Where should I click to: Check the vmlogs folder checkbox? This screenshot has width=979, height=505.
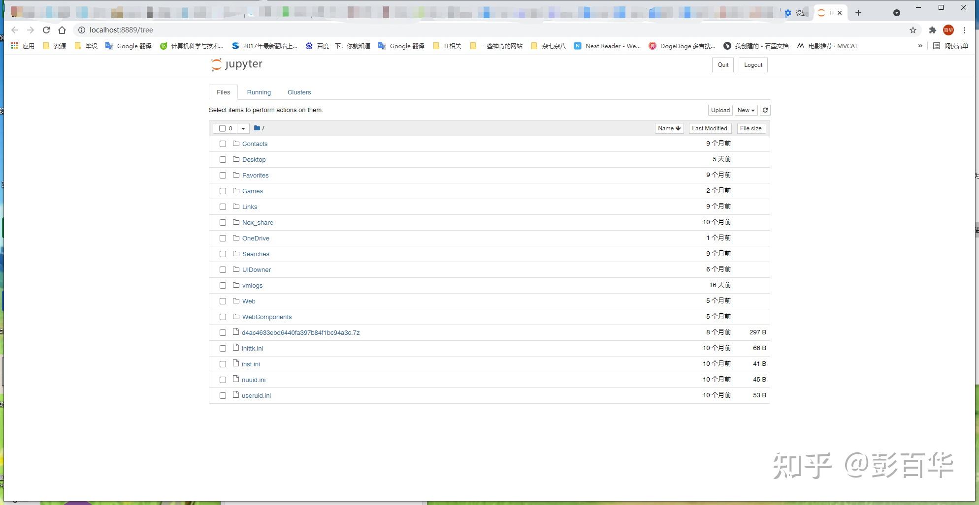223,286
